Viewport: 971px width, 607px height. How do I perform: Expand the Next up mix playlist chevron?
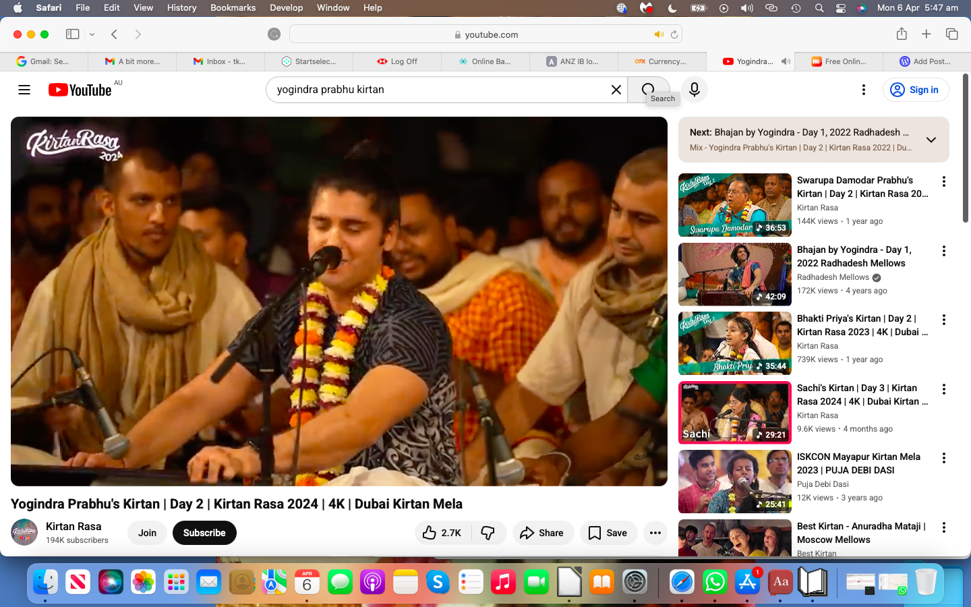931,140
